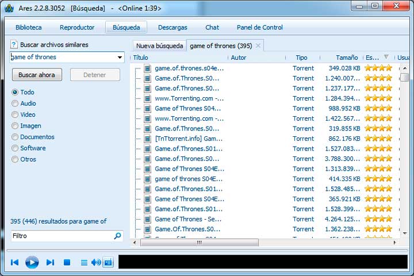Click the playback seek bar above the player controls
This screenshot has width=414, height=276.
207,250
